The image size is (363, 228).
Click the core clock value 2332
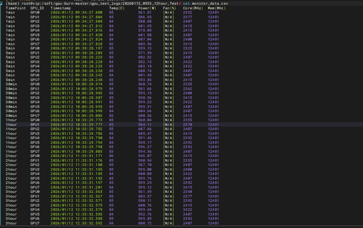click(187, 13)
